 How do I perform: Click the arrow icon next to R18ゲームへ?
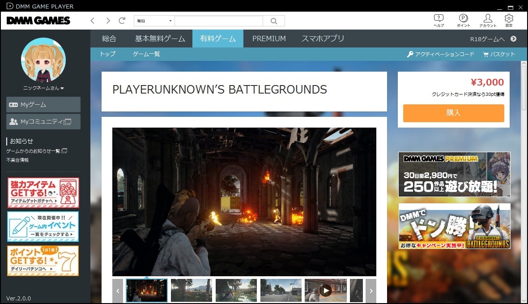click(x=513, y=39)
